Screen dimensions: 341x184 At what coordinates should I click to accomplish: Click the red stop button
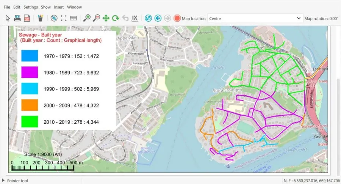(x=177, y=18)
